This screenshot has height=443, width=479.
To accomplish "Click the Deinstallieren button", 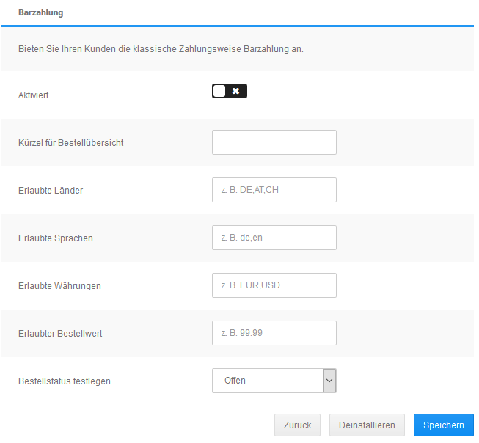I will coord(367,425).
